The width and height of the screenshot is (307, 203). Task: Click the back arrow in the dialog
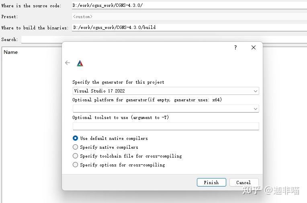(x=68, y=63)
